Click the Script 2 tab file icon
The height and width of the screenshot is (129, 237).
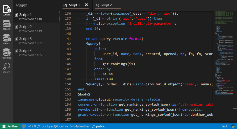pyautogui.click(x=98, y=5)
